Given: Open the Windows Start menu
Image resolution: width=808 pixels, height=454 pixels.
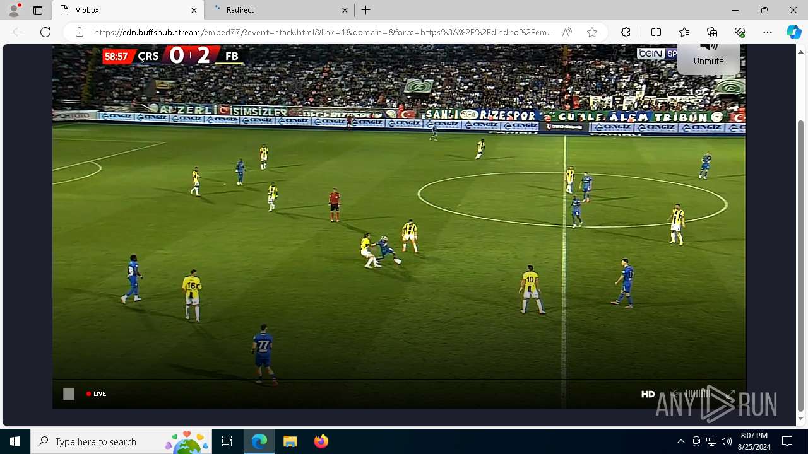Looking at the screenshot, I should click(15, 441).
